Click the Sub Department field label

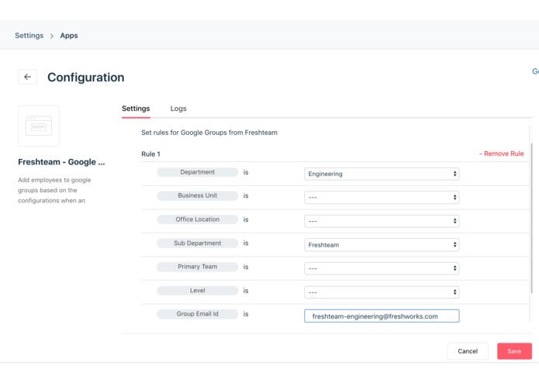197,243
